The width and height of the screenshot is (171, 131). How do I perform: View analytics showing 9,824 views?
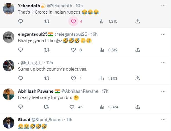click(109, 107)
